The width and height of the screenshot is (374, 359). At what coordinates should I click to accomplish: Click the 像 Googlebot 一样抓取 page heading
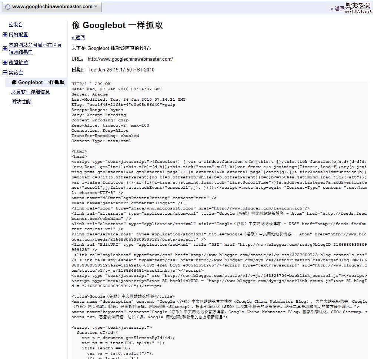click(117, 25)
